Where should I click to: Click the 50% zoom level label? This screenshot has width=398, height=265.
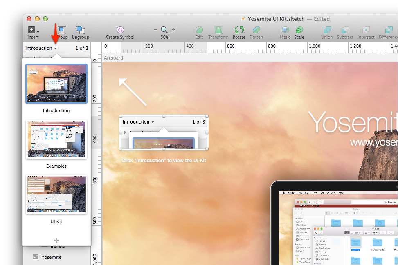point(164,37)
